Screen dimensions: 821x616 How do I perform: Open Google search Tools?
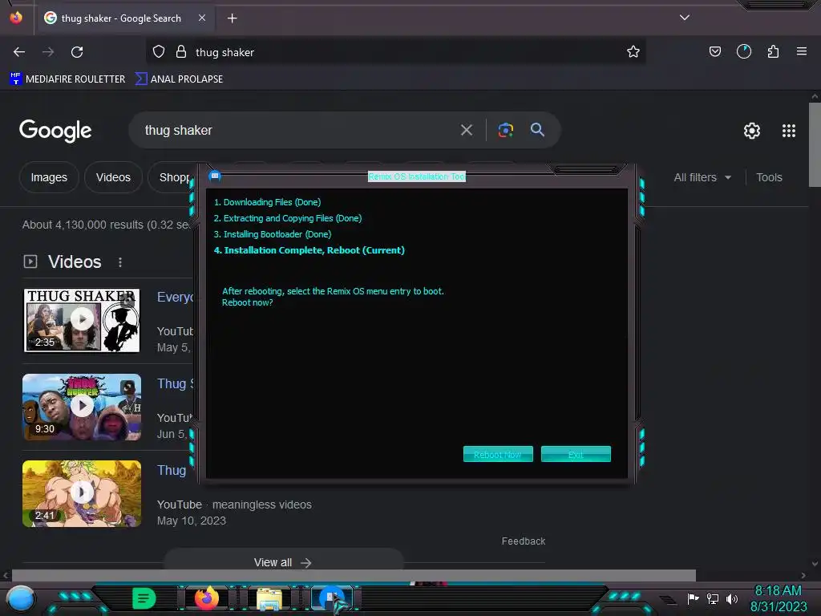point(769,177)
